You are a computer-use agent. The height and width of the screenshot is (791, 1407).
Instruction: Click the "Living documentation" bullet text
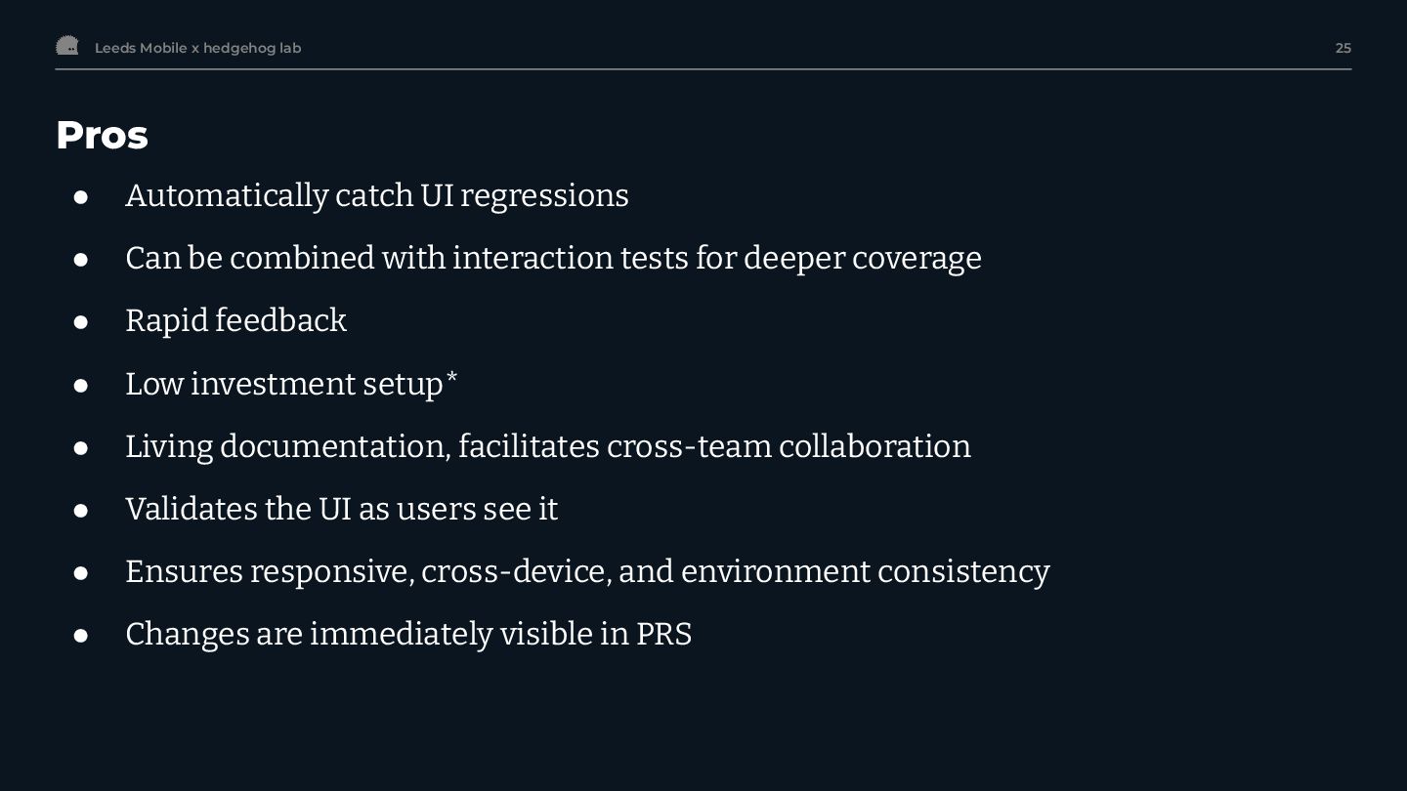pos(547,446)
